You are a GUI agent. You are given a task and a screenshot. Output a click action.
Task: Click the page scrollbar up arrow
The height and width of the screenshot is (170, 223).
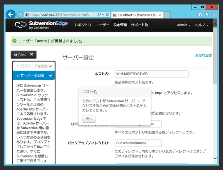point(215,24)
